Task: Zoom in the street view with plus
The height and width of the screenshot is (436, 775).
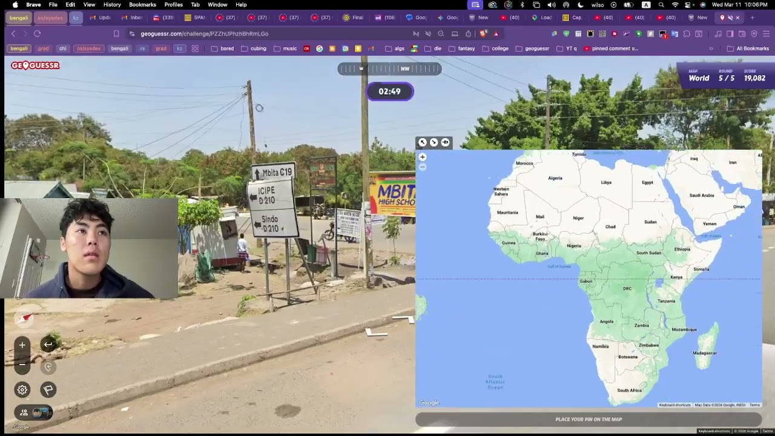Action: pyautogui.click(x=22, y=345)
